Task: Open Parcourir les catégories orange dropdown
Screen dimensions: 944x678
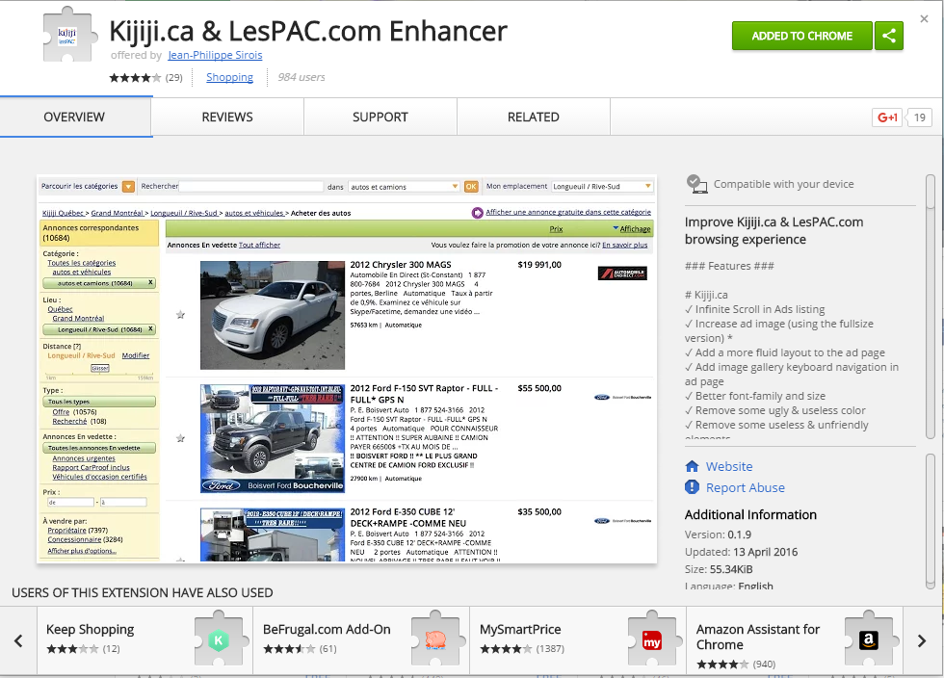Action: click(x=128, y=187)
